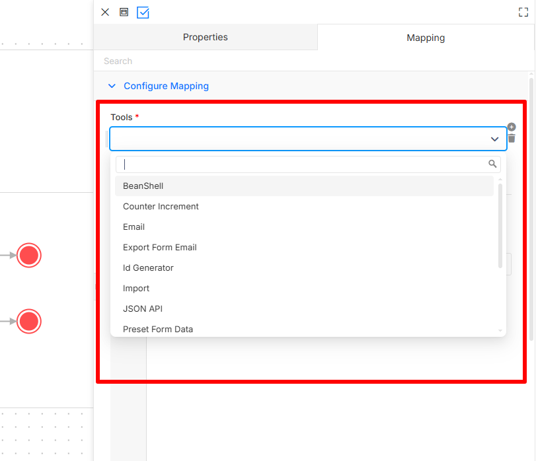Close the properties panel with X icon
Image resolution: width=536 pixels, height=461 pixels.
point(105,13)
